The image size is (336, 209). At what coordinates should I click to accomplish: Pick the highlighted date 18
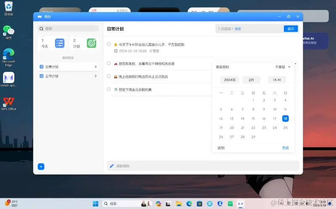[x=285, y=119]
